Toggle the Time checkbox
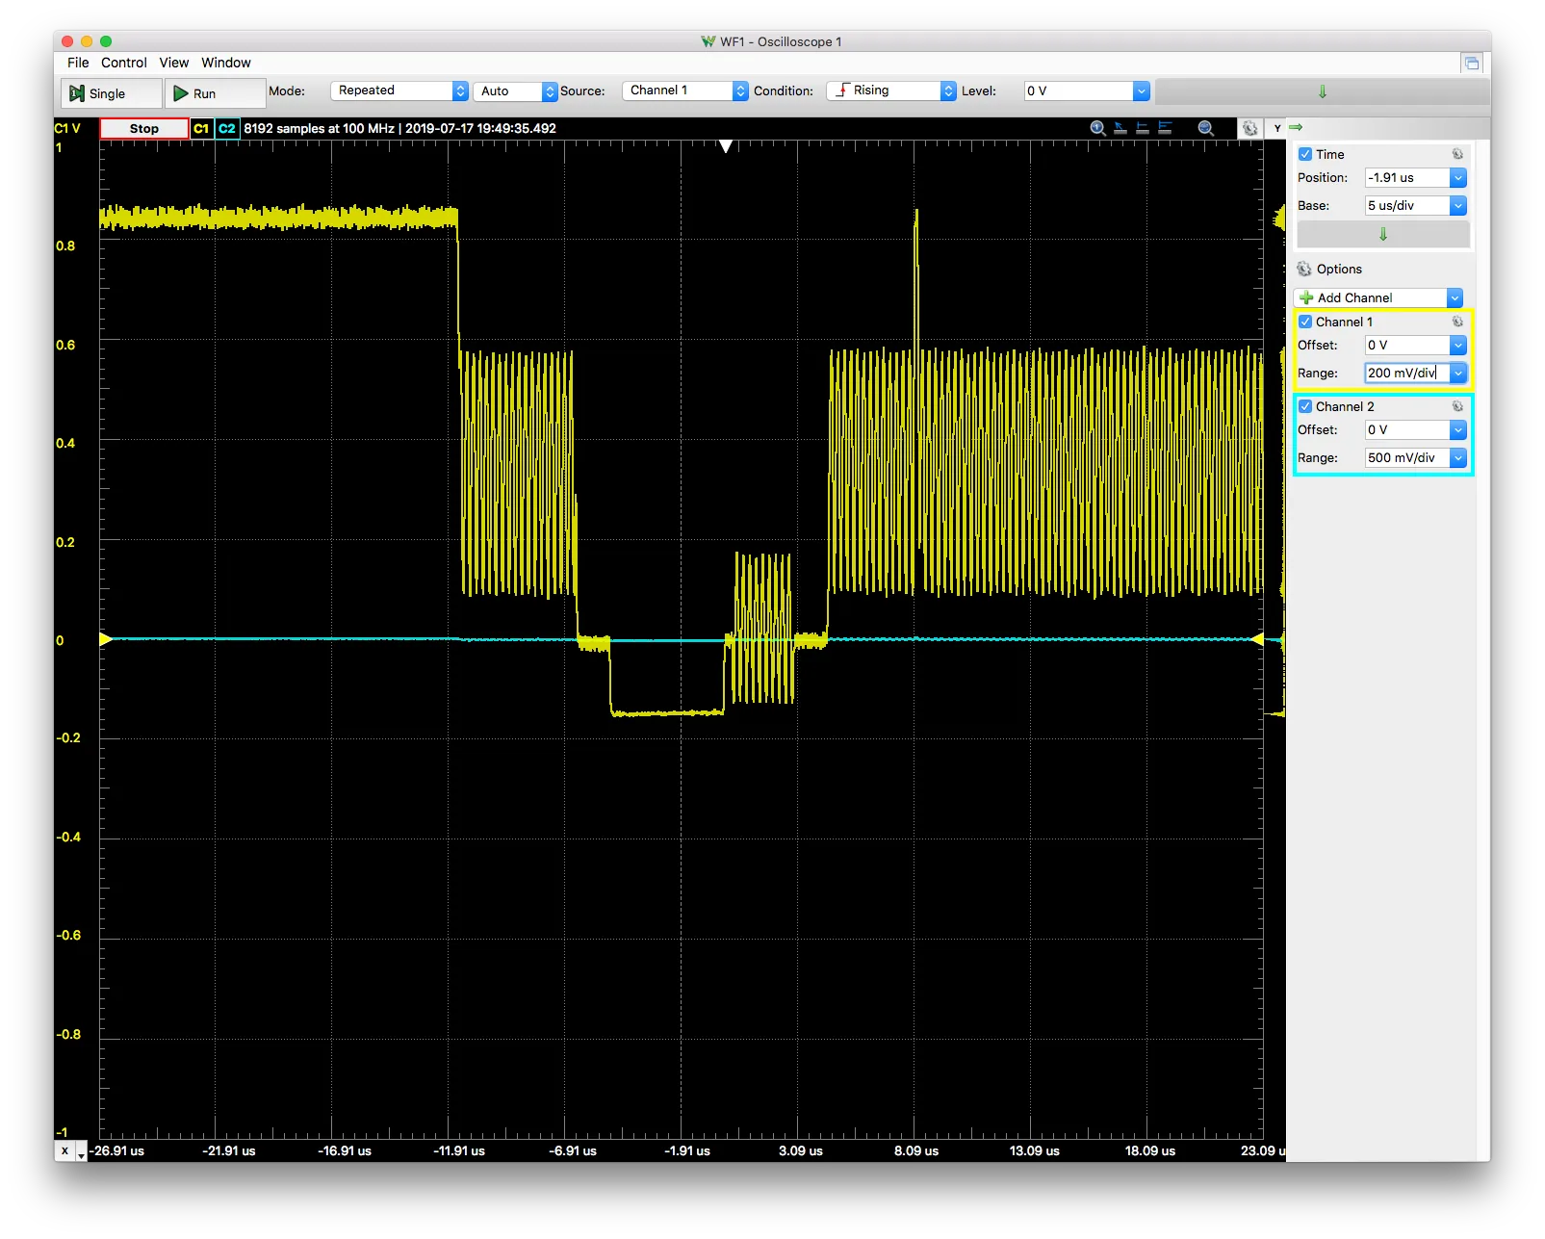The width and height of the screenshot is (1545, 1239). 1305,154
